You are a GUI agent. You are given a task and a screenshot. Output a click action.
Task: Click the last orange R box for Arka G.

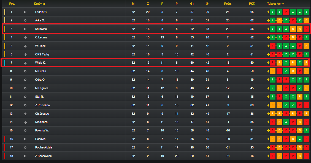click(306, 20)
